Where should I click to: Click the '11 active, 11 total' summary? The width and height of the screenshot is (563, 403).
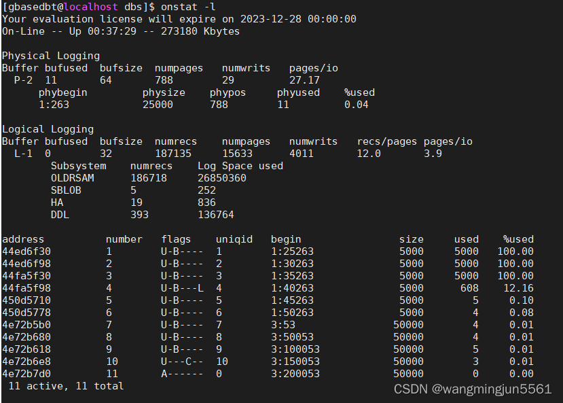(66, 386)
